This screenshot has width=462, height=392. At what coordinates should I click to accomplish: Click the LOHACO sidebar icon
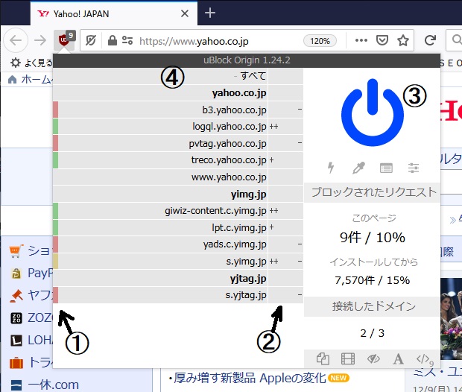click(x=16, y=341)
